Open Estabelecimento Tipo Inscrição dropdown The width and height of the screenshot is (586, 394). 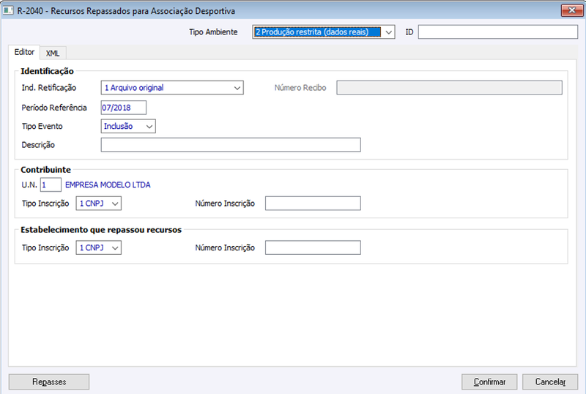click(x=99, y=248)
